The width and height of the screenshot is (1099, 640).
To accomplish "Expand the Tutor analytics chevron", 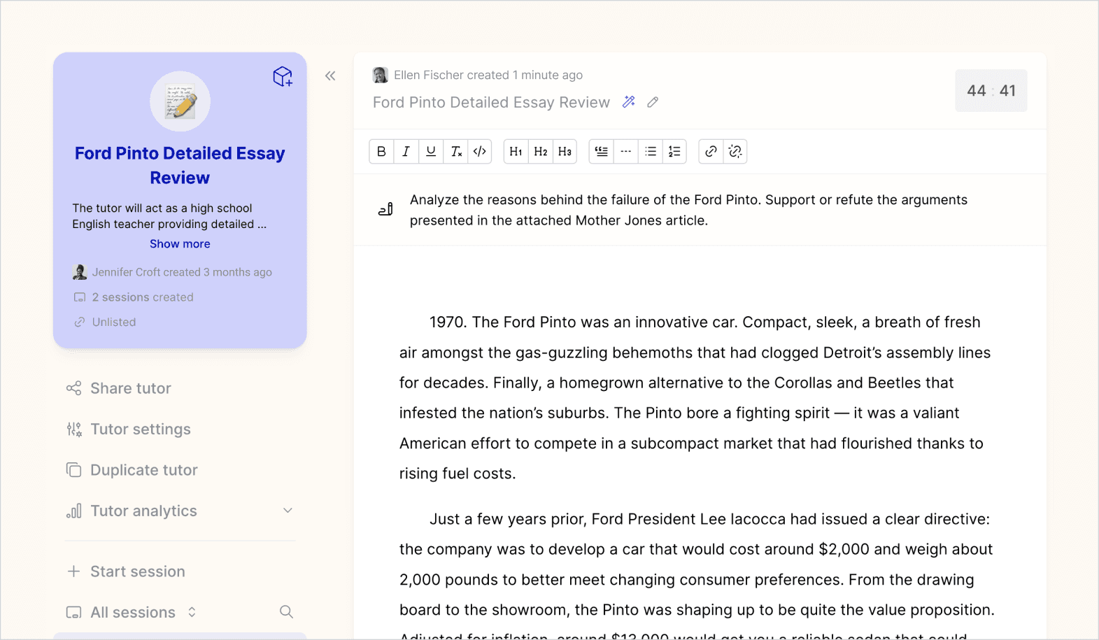I will [288, 511].
